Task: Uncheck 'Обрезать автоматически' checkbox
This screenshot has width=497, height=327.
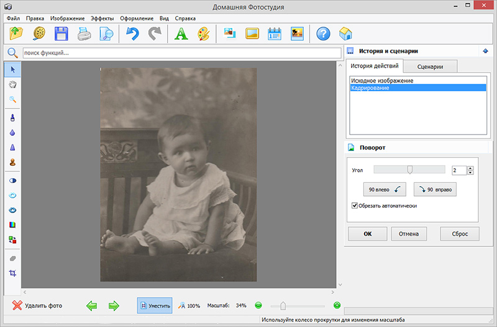Action: (x=355, y=205)
